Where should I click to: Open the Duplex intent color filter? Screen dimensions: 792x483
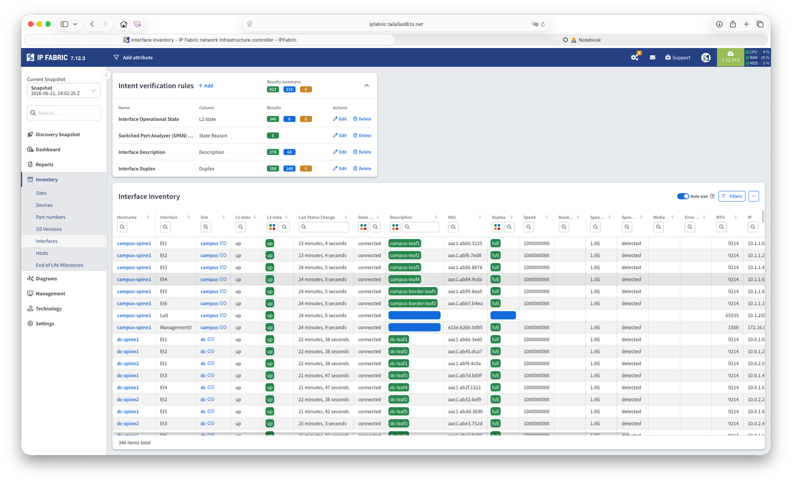point(497,227)
